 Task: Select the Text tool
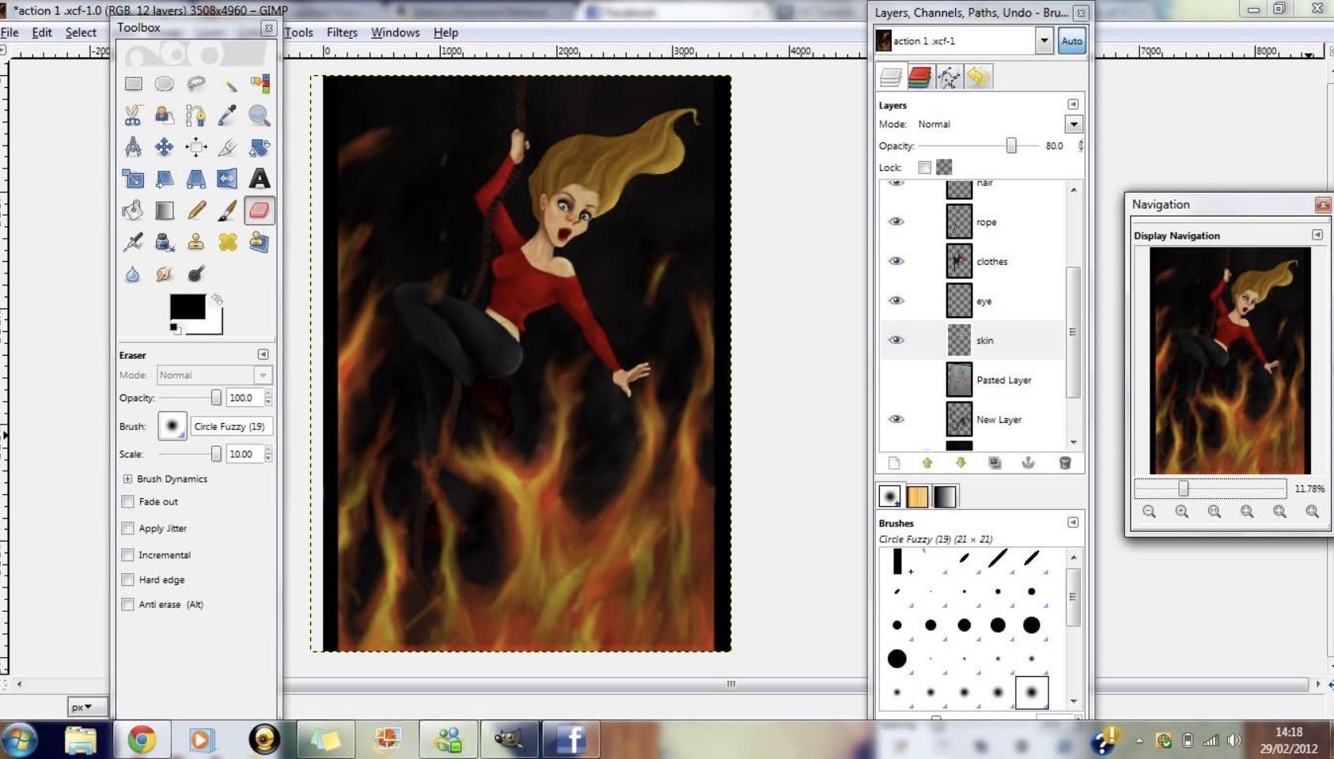tap(260, 179)
